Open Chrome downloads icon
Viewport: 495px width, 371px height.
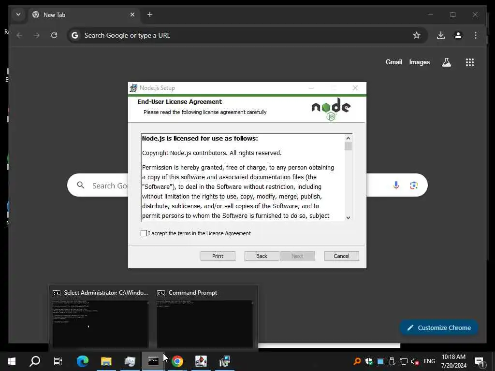441,35
